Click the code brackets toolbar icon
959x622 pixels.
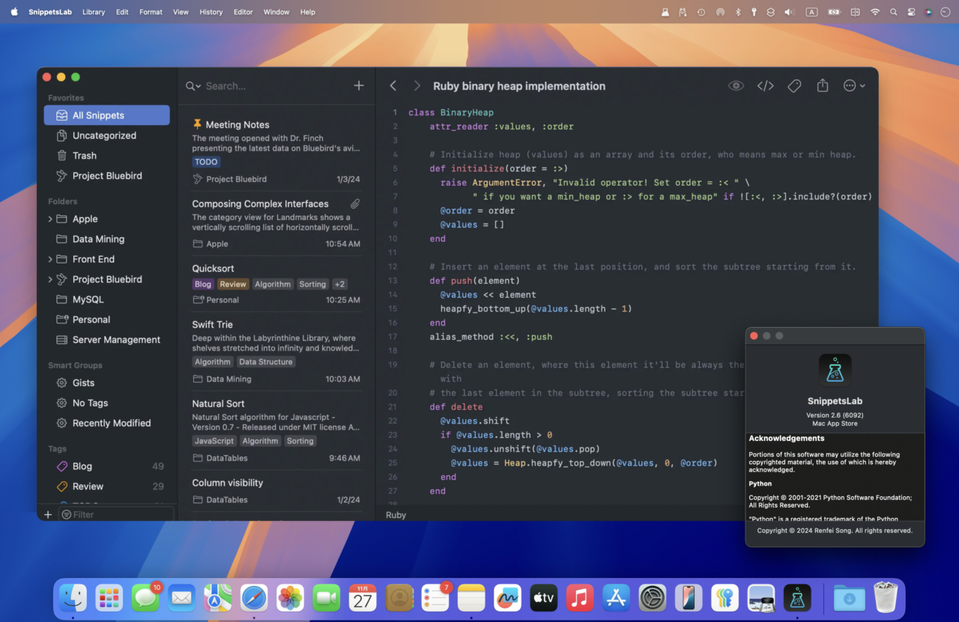[x=765, y=86]
